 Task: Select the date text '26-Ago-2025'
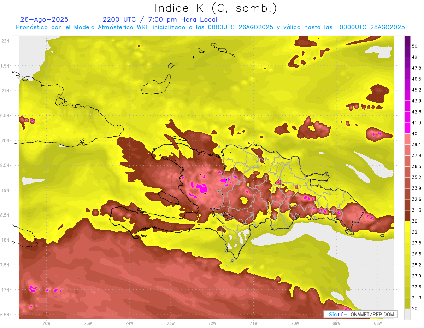[x=45, y=19]
